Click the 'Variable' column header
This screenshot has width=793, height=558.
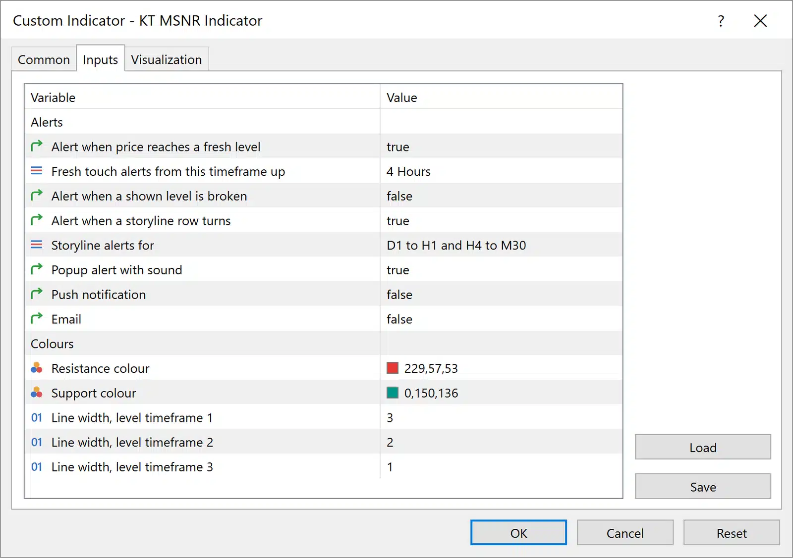[202, 97]
